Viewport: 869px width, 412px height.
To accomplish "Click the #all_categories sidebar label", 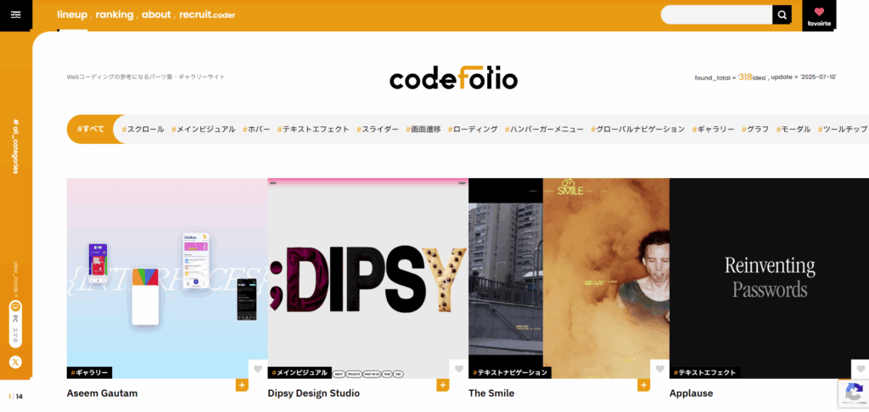I will click(x=15, y=146).
